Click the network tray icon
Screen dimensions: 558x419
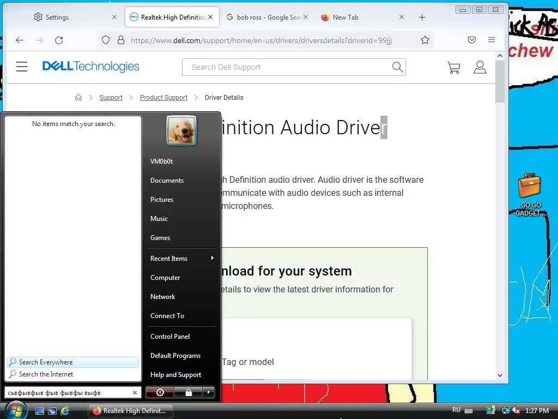(506, 410)
